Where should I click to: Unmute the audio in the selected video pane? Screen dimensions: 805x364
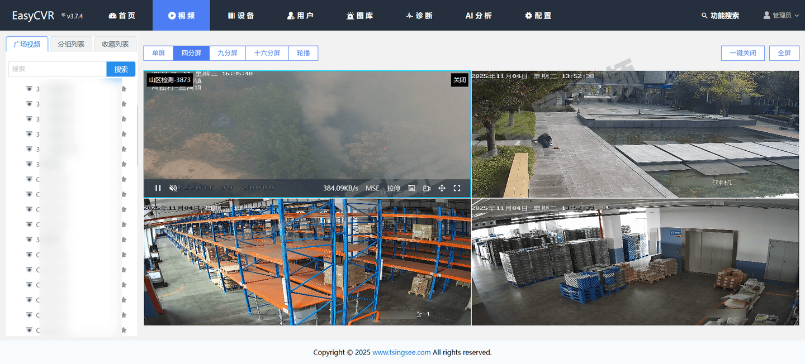173,188
